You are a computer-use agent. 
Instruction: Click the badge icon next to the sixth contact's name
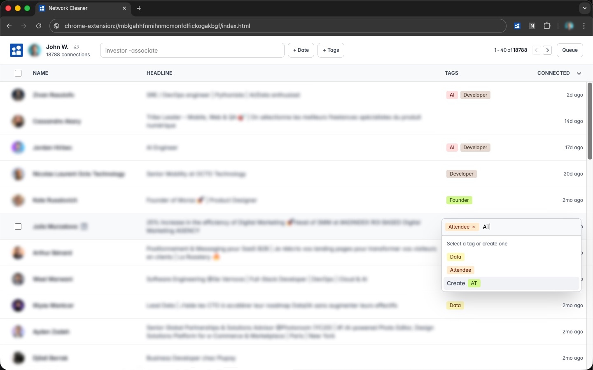pos(84,227)
